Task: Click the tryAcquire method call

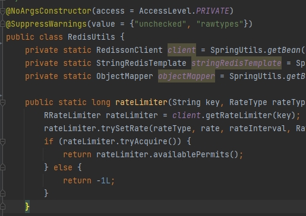Action: pyautogui.click(x=144, y=141)
